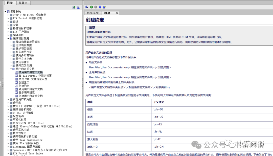Select 使用工厂对象和工厂视图 (RT Unified) entry
The width and height of the screenshot is (273, 156).
(x=37, y=106)
